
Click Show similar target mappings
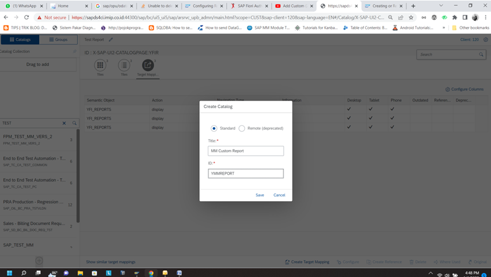click(111, 262)
